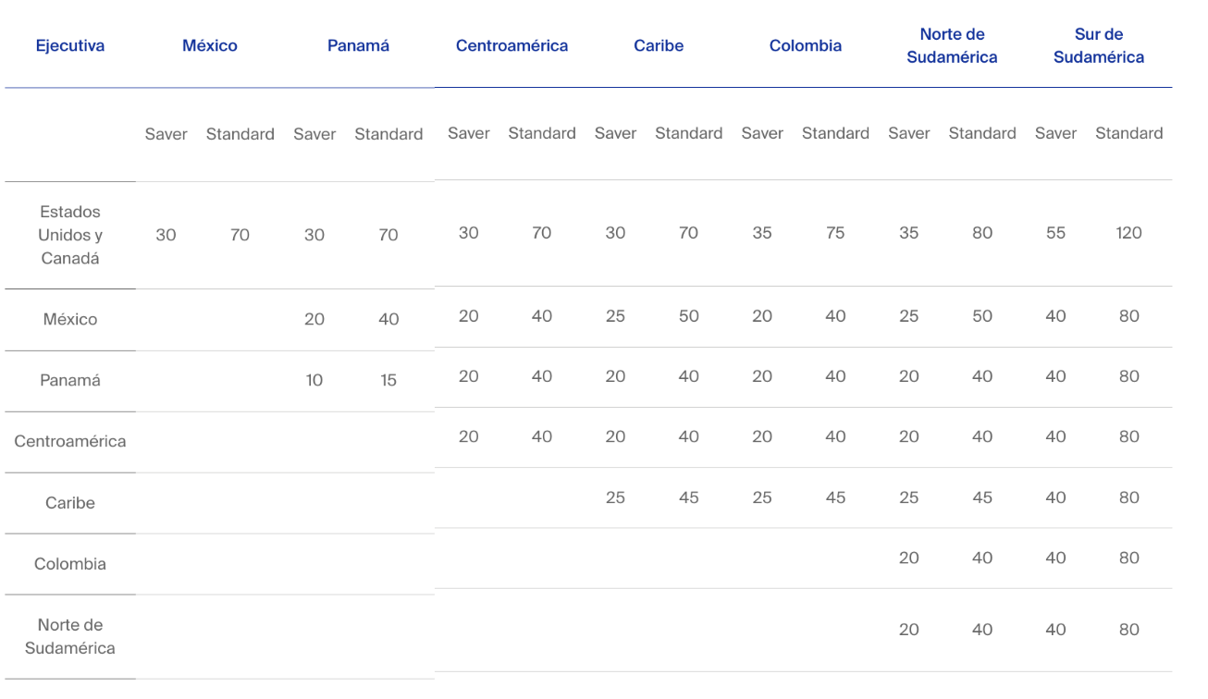Screen dimensions: 1208x699
Task: Click the Panamá column header
Action: click(x=359, y=45)
